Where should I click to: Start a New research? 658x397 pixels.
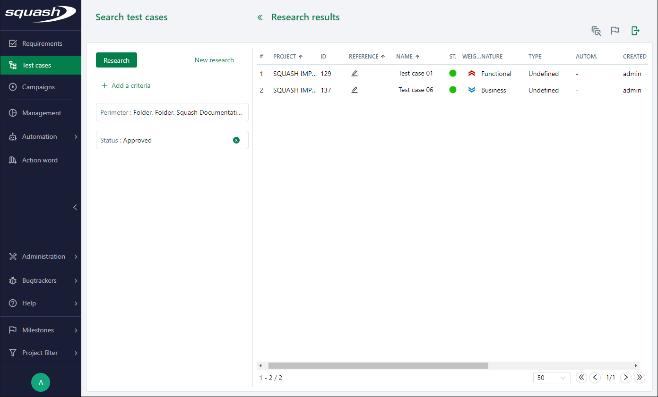(214, 60)
